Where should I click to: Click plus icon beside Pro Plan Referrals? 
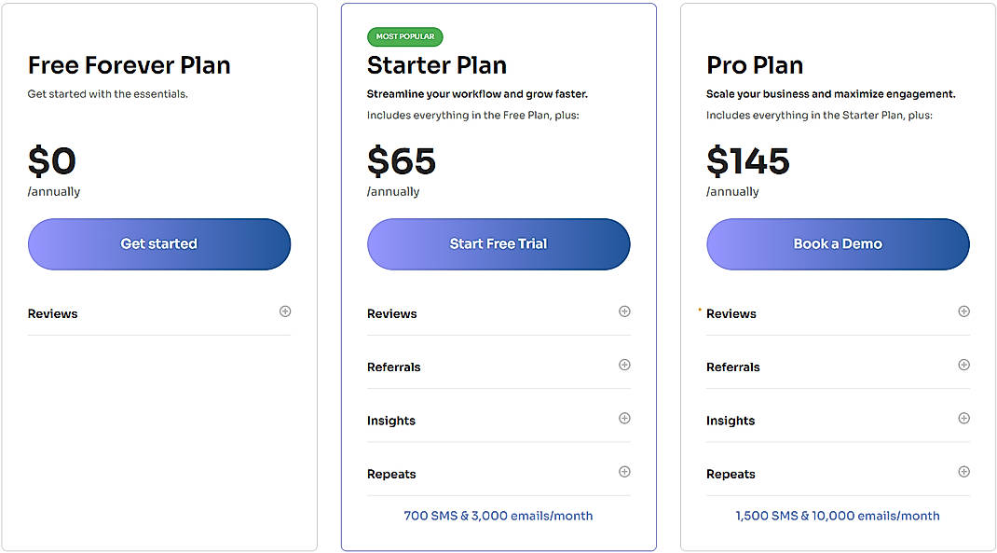coord(963,365)
